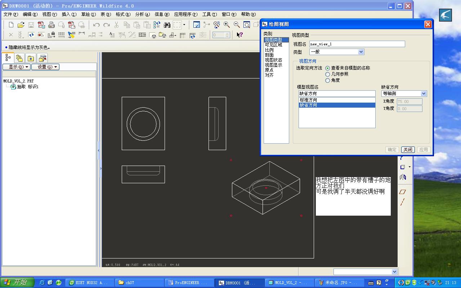
Task: Click the binoculars find icon
Action: pos(167,25)
